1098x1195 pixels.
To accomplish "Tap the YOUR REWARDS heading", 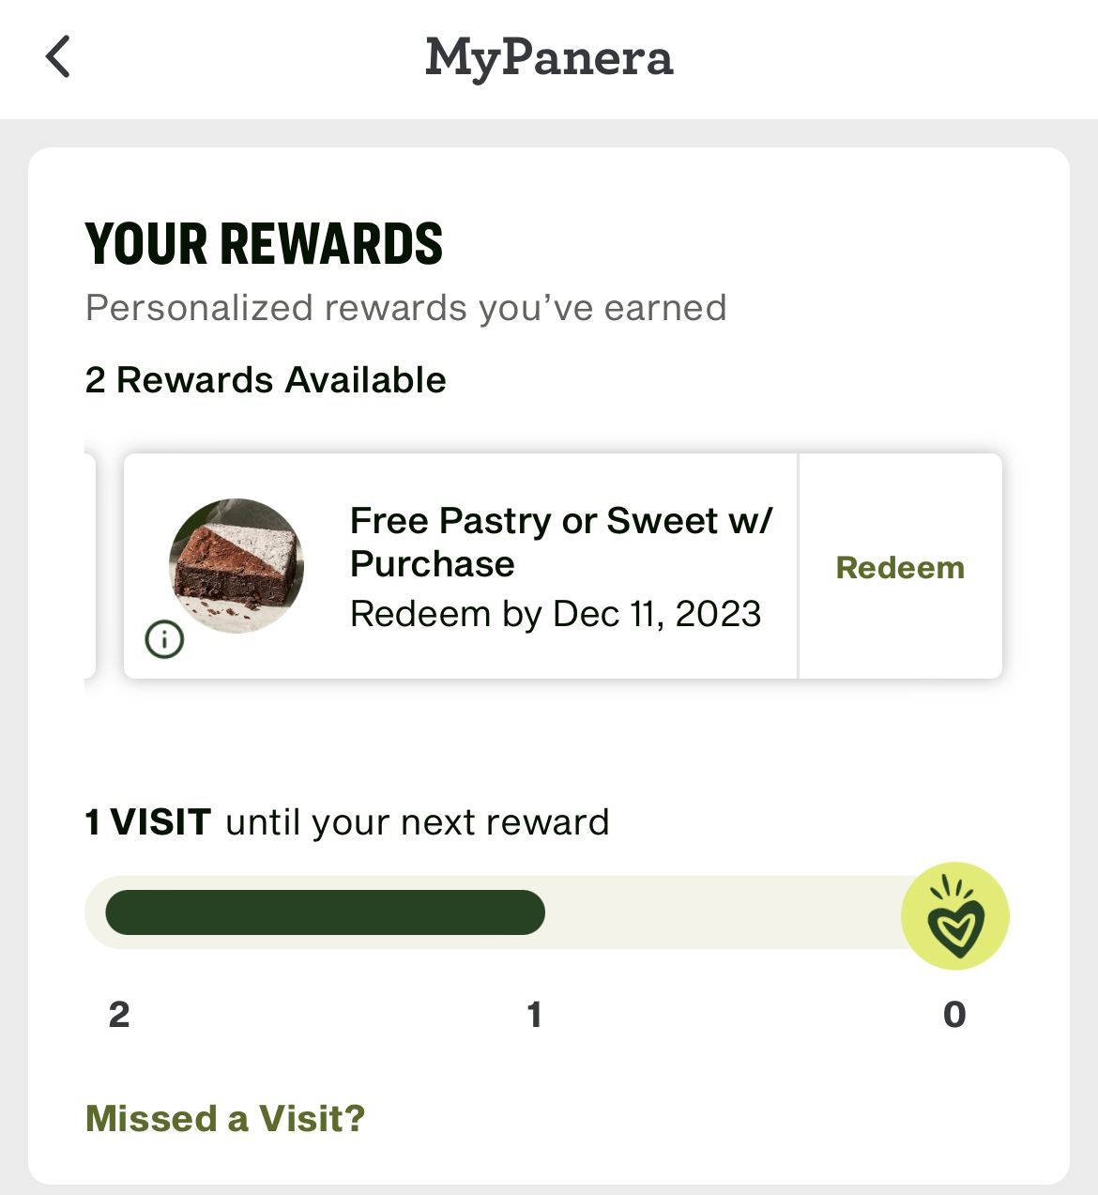I will [x=264, y=244].
